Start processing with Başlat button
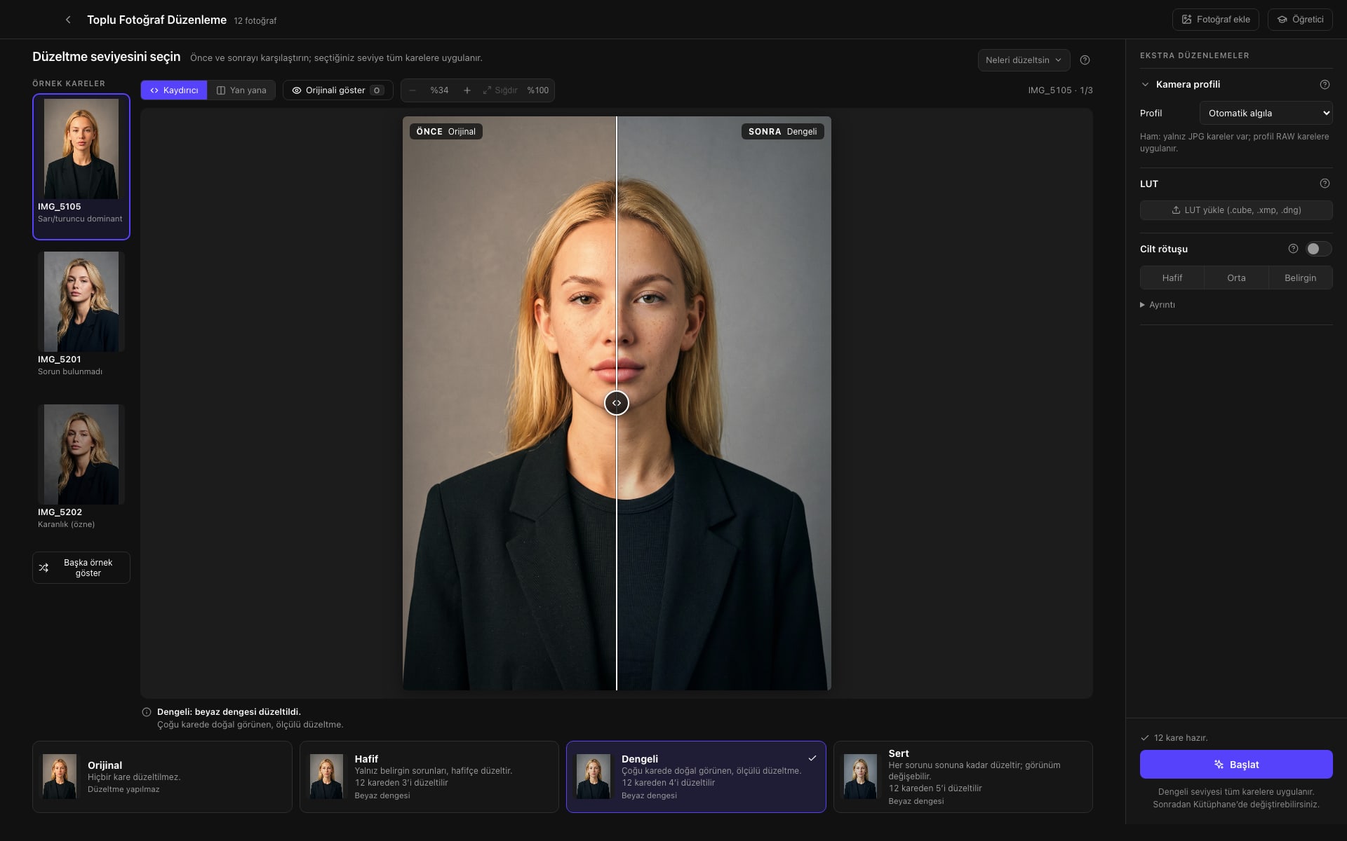 pyautogui.click(x=1236, y=765)
